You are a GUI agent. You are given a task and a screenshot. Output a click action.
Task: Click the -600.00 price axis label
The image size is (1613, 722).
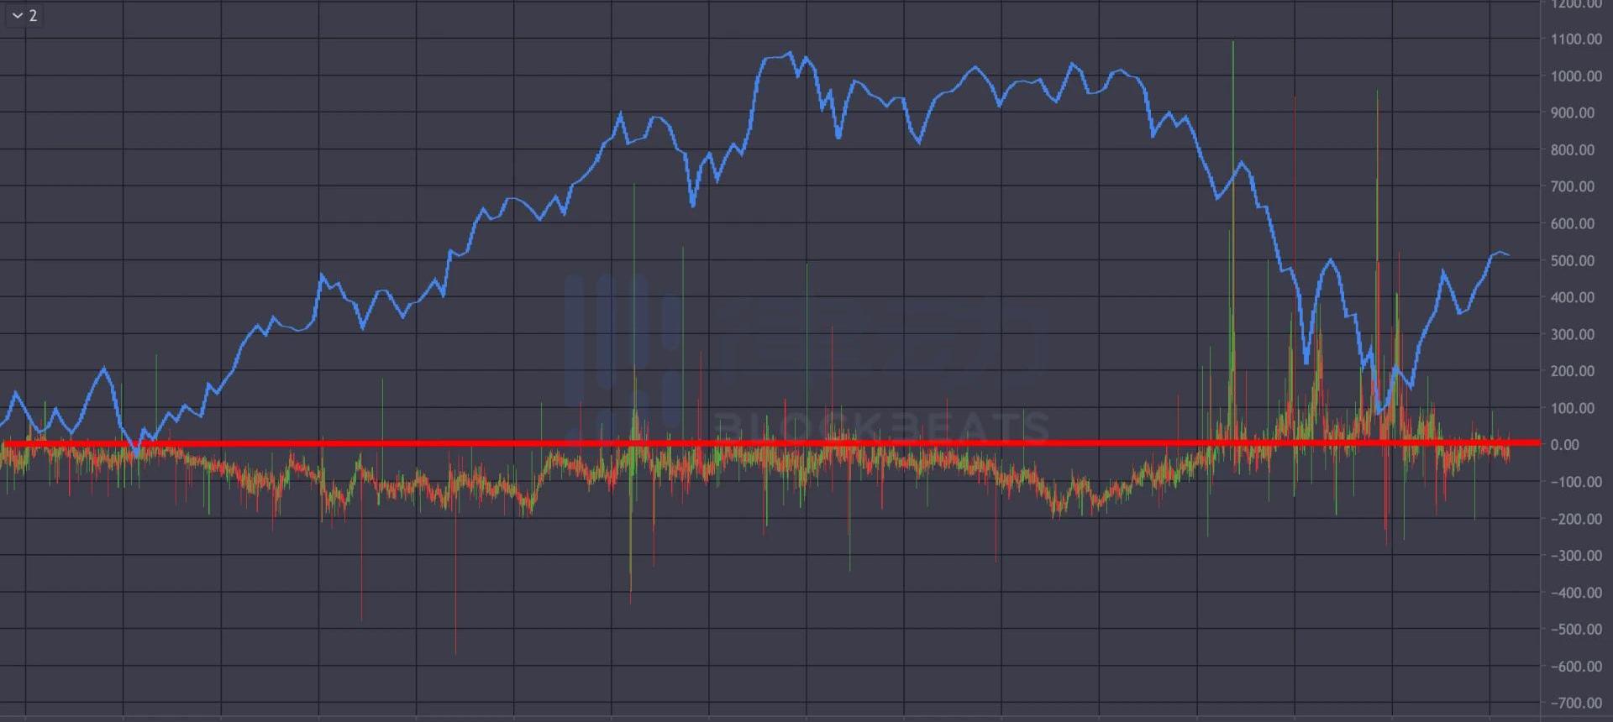1576,667
